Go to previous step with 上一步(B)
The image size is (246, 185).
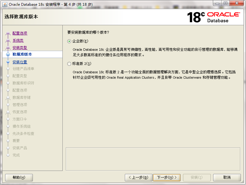click(139, 177)
